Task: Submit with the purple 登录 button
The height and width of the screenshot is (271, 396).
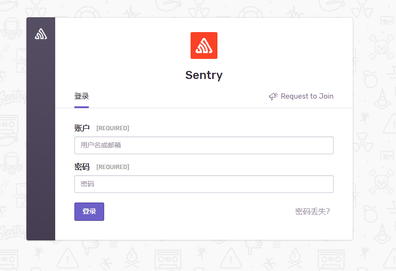Action: point(89,212)
